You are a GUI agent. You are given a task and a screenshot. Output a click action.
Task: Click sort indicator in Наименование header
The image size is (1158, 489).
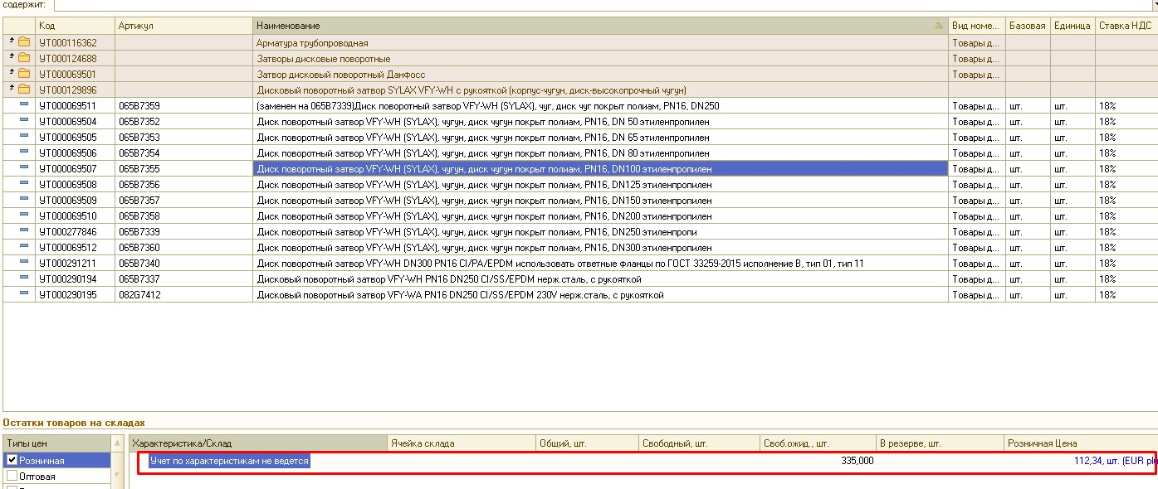939,26
